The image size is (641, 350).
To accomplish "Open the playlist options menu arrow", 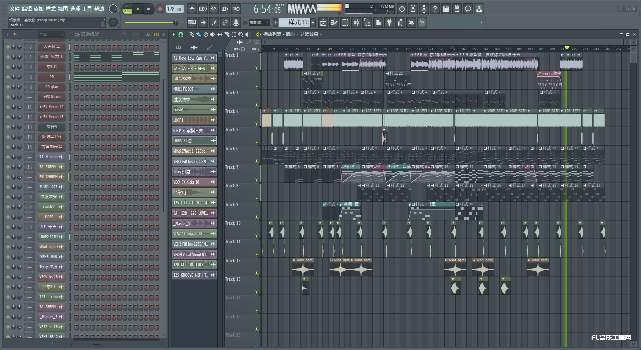I will point(174,34).
